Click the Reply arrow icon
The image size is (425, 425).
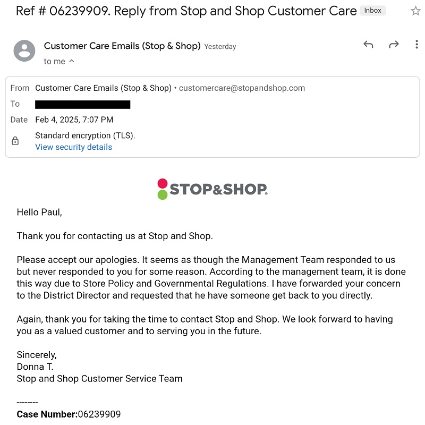coord(368,44)
